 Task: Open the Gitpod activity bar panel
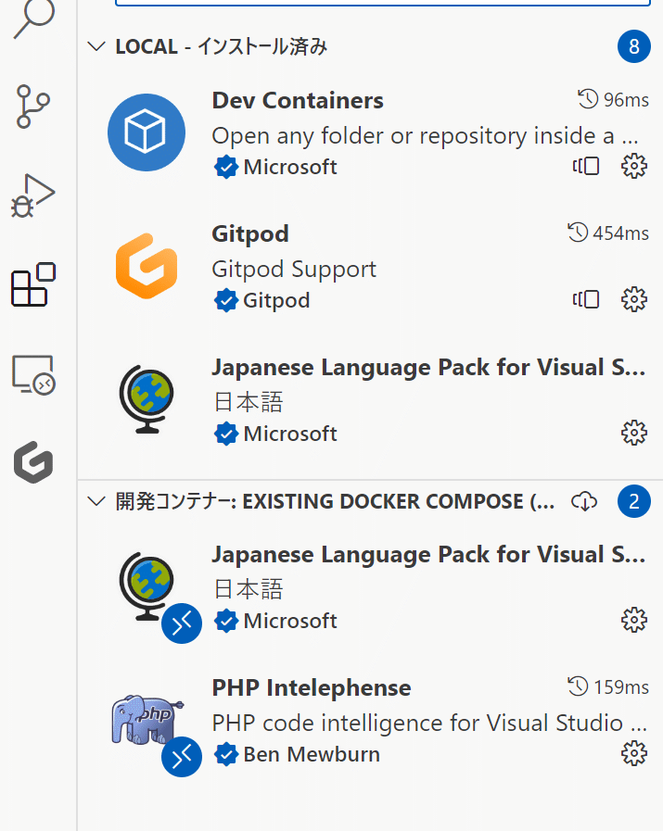point(32,462)
